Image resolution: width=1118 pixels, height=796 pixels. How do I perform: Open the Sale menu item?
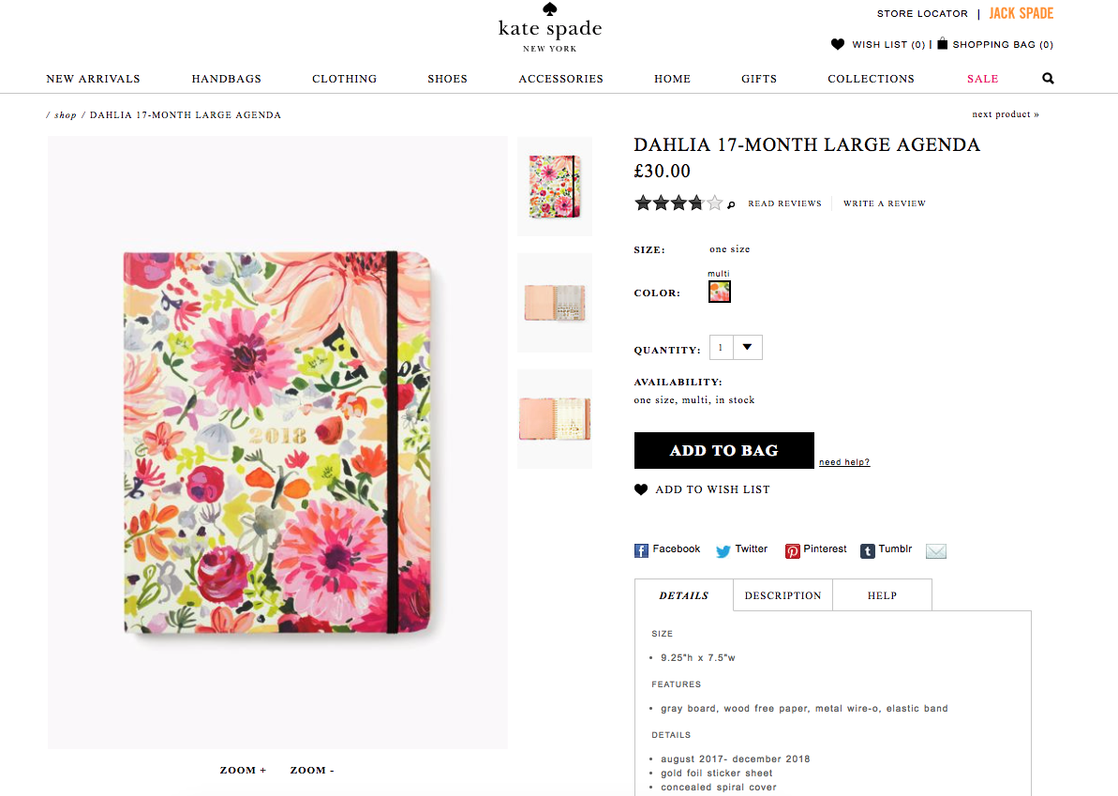(982, 79)
